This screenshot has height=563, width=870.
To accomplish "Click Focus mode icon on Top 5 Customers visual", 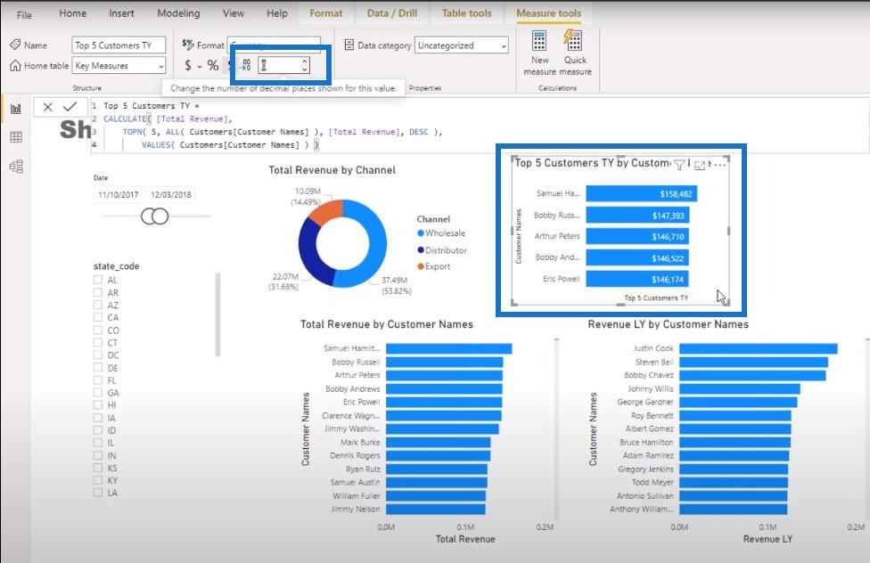I will click(700, 165).
